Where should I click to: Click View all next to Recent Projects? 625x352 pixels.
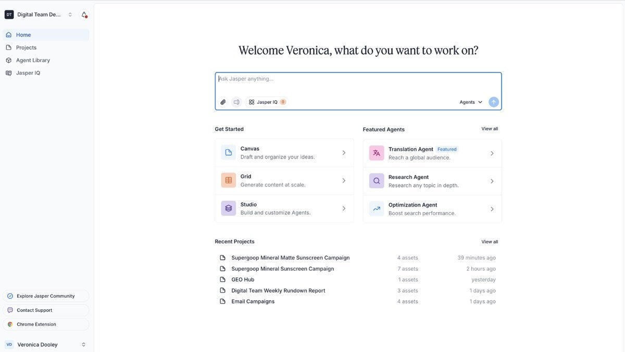click(x=490, y=242)
